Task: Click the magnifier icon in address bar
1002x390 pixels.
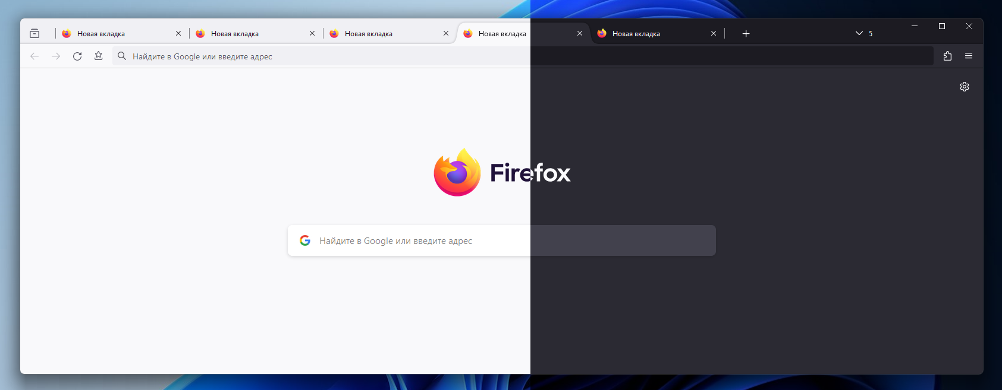Action: tap(122, 56)
